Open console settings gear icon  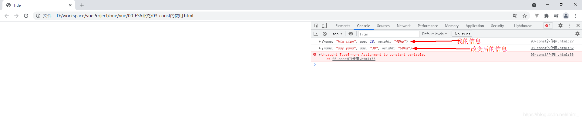[577, 34]
